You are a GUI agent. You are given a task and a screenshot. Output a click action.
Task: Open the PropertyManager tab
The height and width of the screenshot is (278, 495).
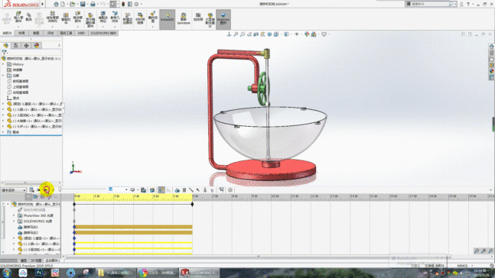point(16,45)
